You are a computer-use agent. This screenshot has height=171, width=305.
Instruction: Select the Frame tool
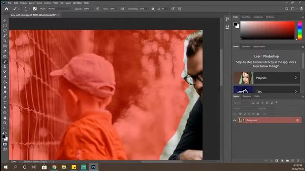[5, 46]
